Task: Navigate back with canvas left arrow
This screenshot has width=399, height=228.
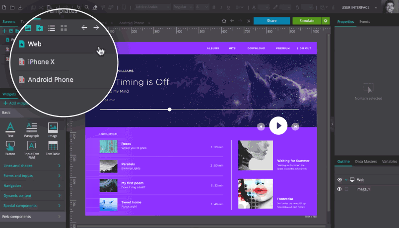Action: point(232,21)
